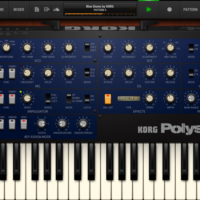Viewport: 200px width, 200px height.
Task: Open the new document icon
Action: pos(37,9)
